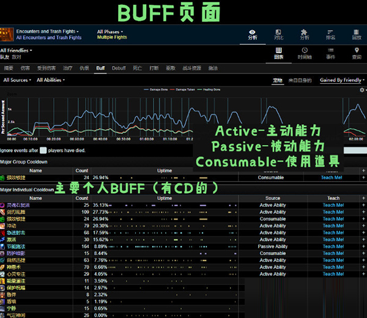This screenshot has width=367, height=318.
Task: Open the 排名 trophy rankings icon
Action: 331,34
